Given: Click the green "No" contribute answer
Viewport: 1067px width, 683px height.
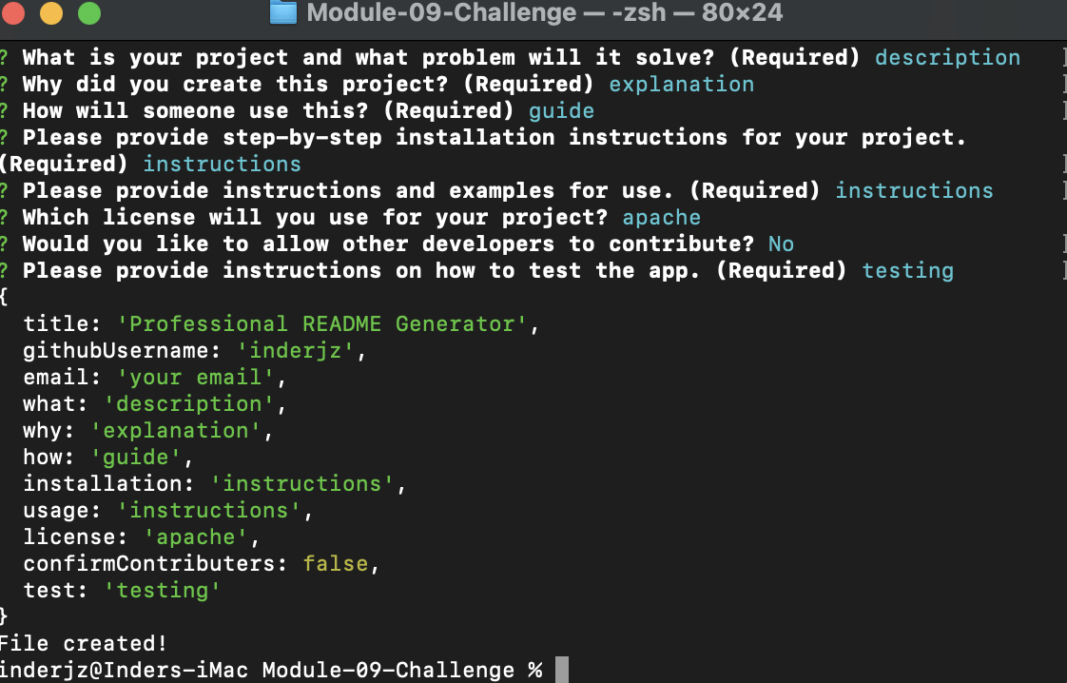Looking at the screenshot, I should pyautogui.click(x=781, y=244).
